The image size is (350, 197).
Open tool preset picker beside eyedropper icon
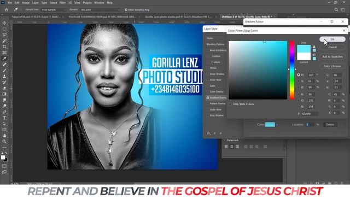(21, 10)
